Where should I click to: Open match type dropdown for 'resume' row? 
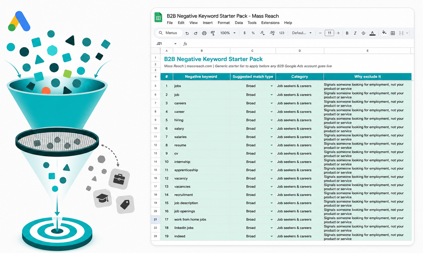tap(272, 145)
